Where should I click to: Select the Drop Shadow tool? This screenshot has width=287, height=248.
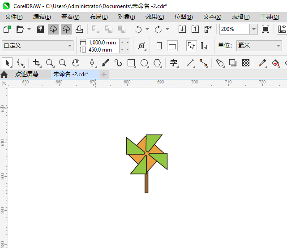click(233, 63)
